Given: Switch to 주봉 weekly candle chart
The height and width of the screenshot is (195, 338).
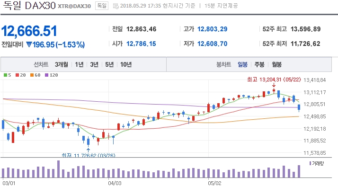Looking at the screenshot, I should [259, 64].
